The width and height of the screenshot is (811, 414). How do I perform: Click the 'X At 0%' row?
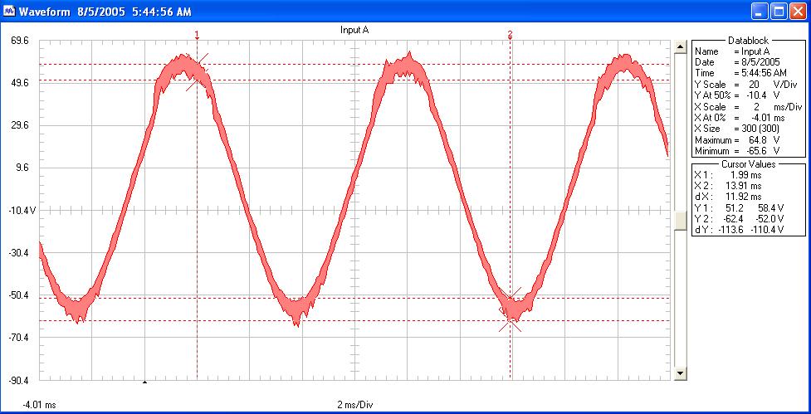[740, 118]
